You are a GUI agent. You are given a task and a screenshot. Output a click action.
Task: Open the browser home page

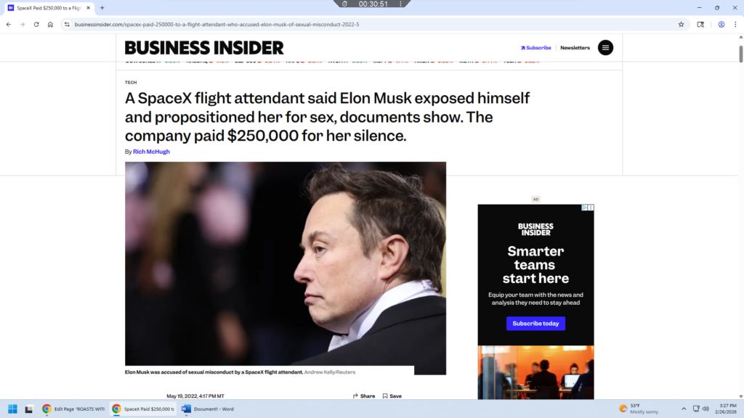click(x=50, y=24)
